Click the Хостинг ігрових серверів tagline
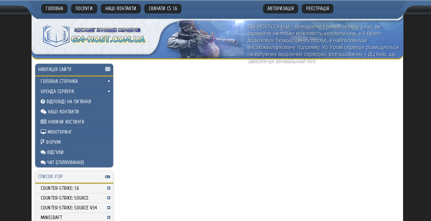This screenshot has width=431, height=221. [107, 30]
